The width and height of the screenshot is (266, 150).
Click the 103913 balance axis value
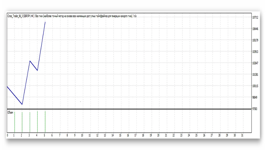255,52
